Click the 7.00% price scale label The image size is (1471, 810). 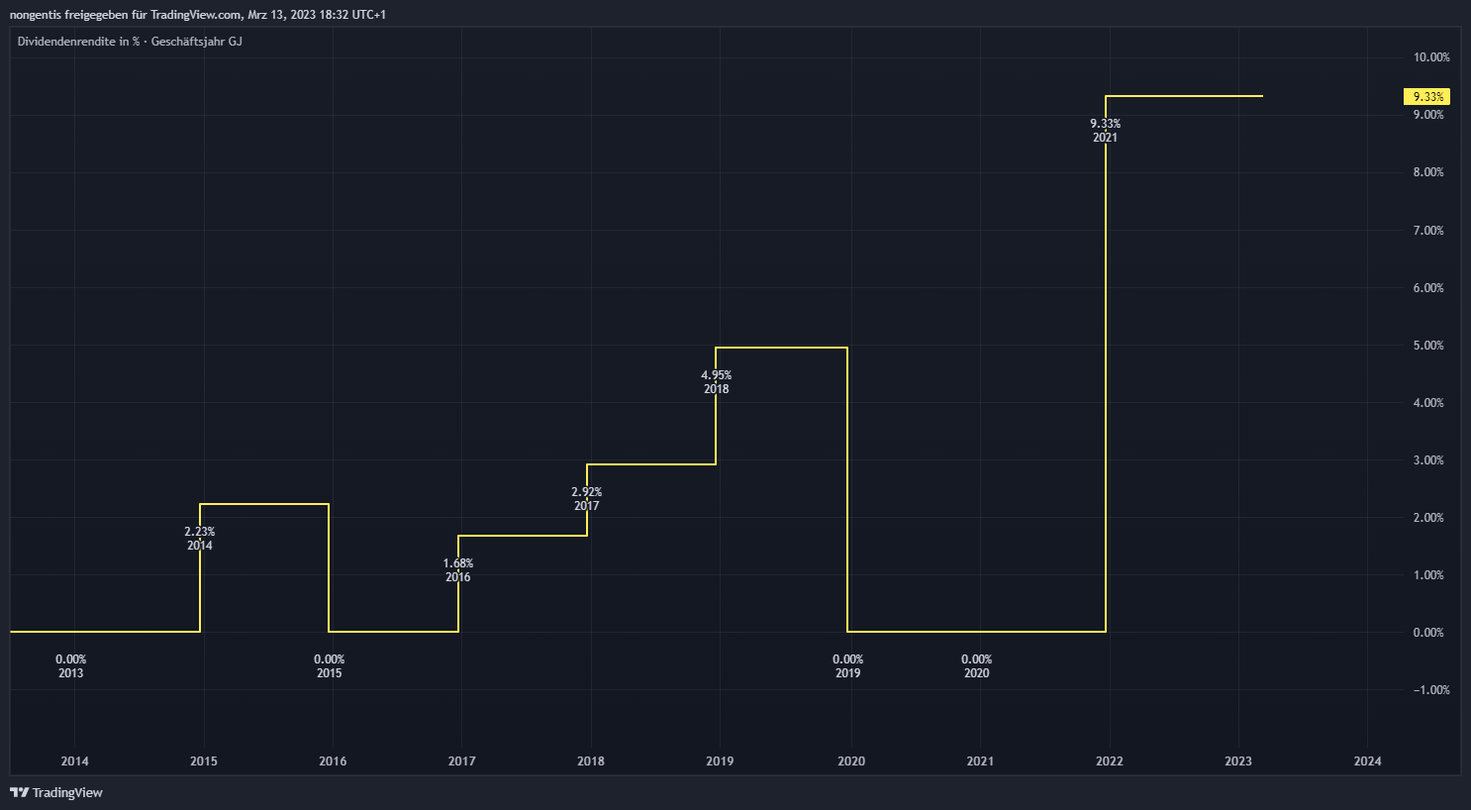coord(1430,231)
